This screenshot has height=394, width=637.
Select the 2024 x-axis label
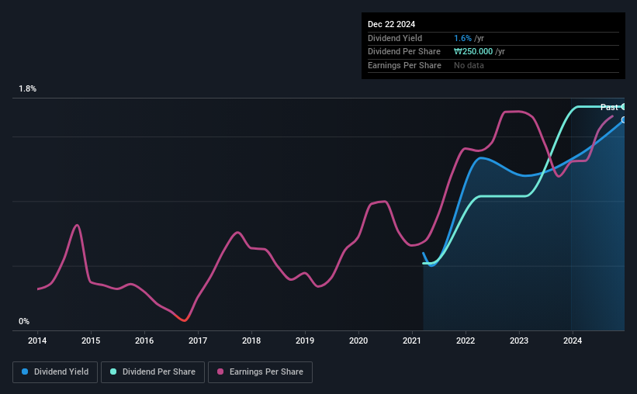pyautogui.click(x=573, y=340)
